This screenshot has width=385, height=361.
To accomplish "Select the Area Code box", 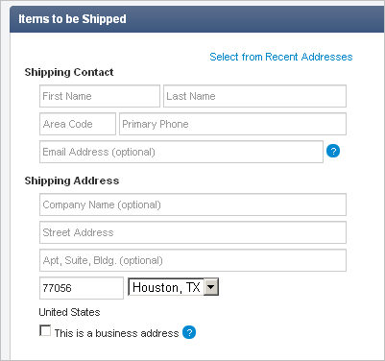I will click(x=78, y=124).
